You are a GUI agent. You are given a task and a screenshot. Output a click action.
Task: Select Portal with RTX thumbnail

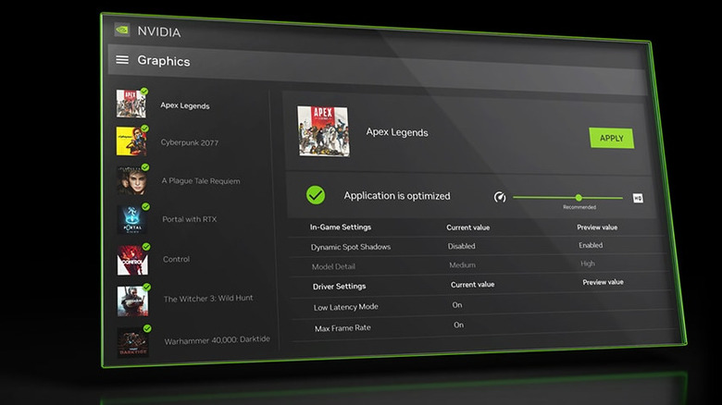pyautogui.click(x=132, y=219)
